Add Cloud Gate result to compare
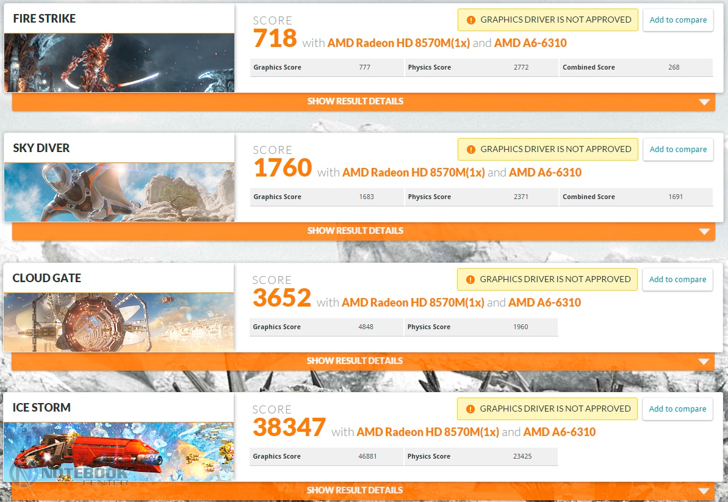Screen dimensions: 728x502 677,280
